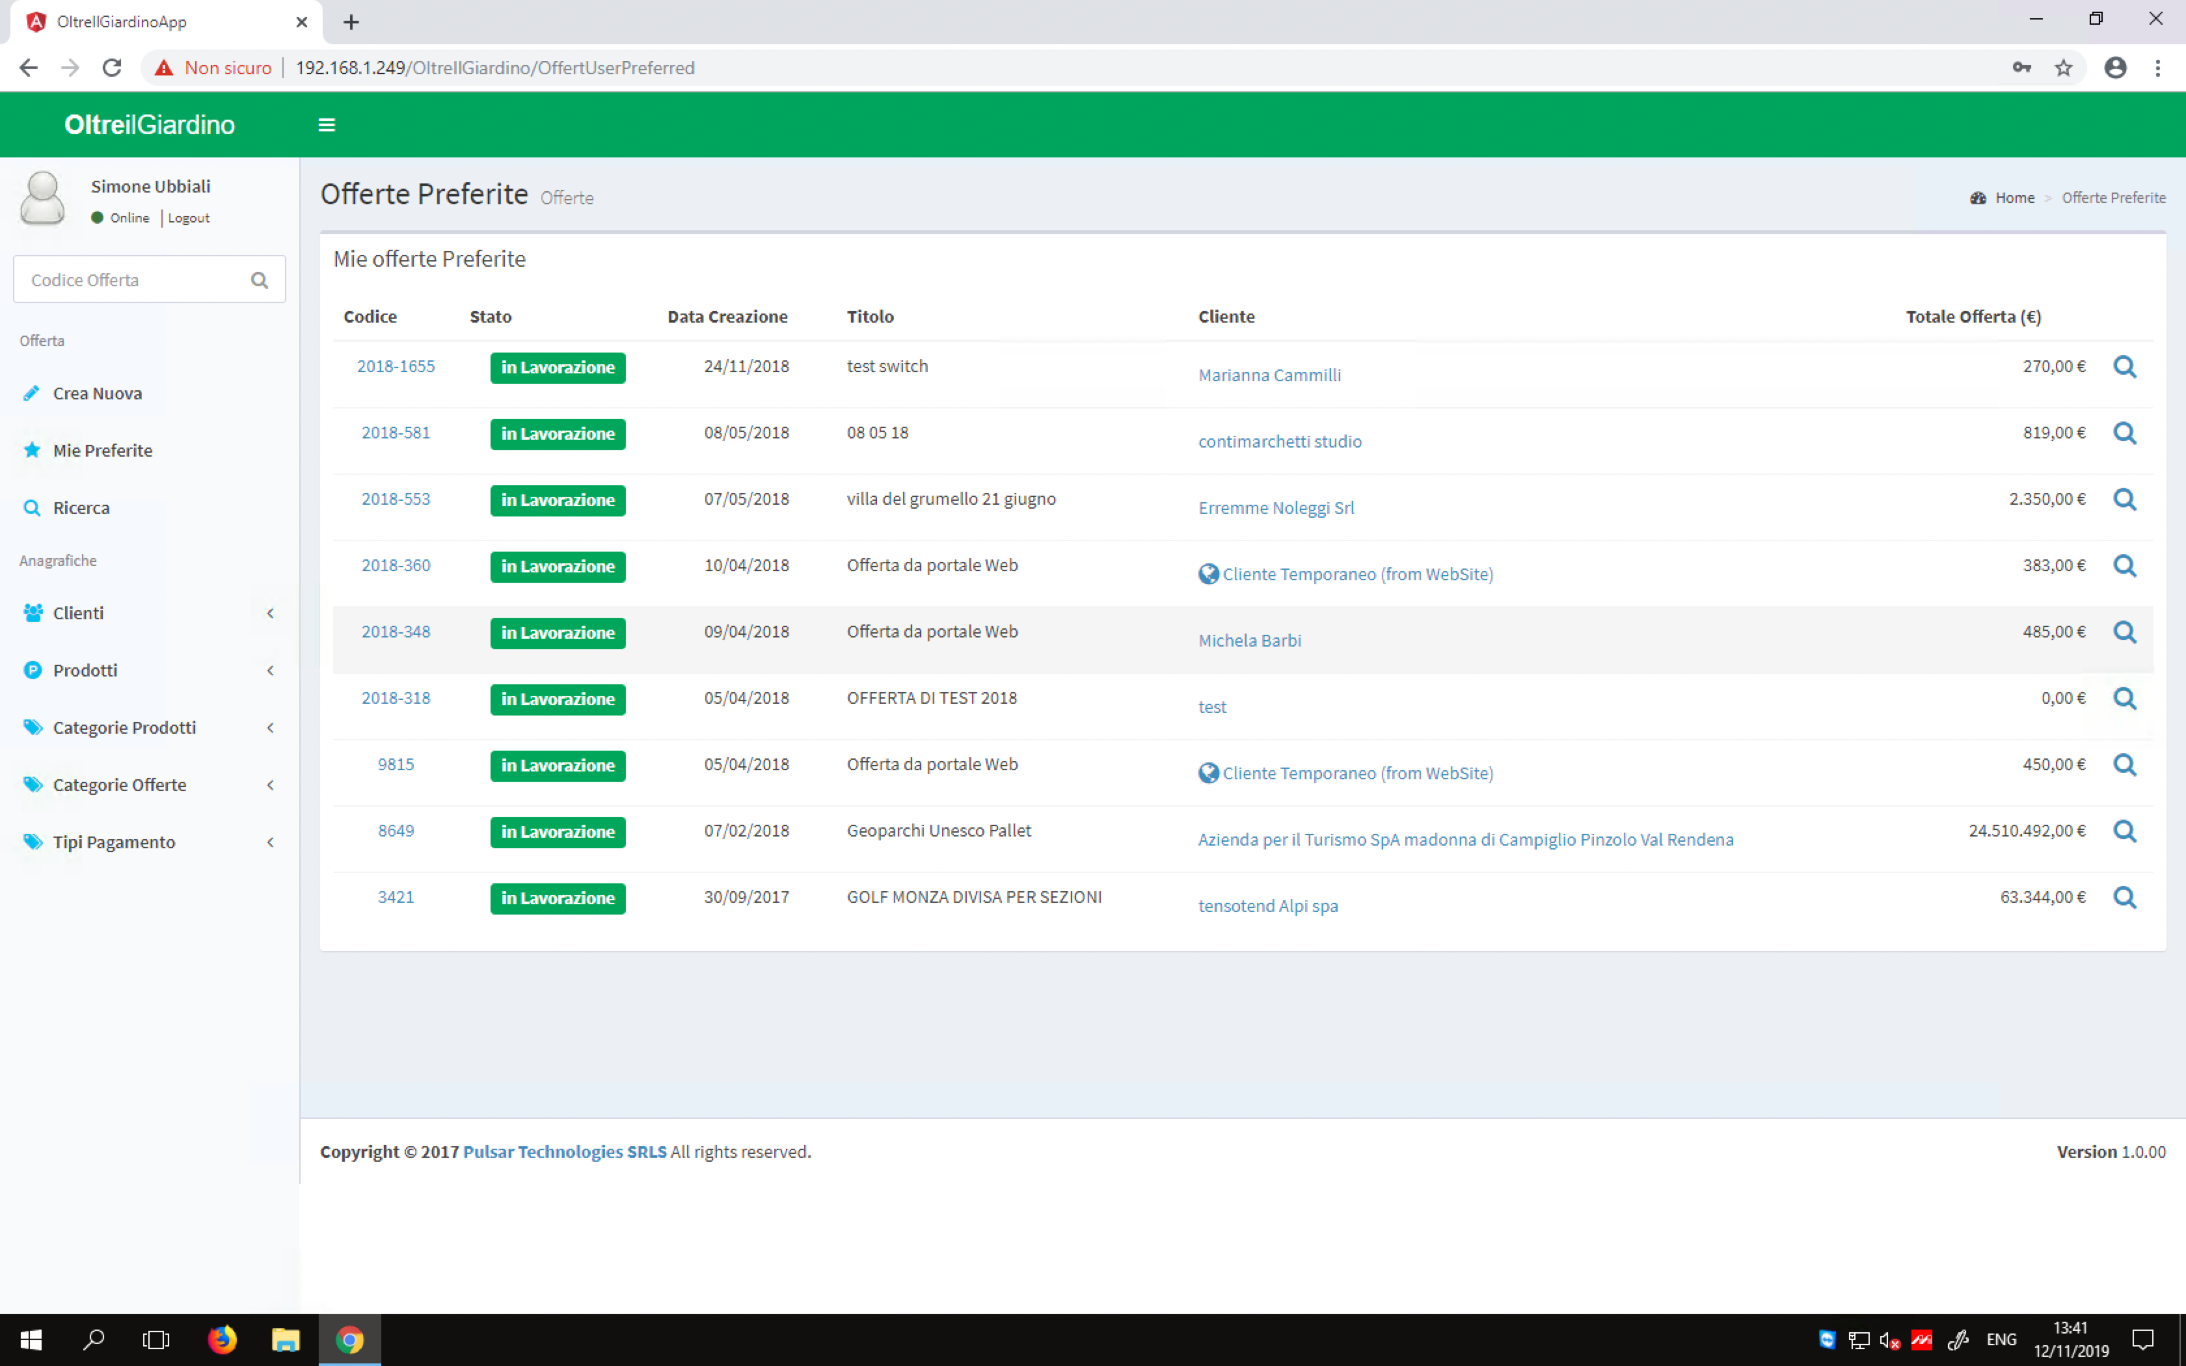Toggle the sidebar with the hamburger icon

[x=327, y=125]
